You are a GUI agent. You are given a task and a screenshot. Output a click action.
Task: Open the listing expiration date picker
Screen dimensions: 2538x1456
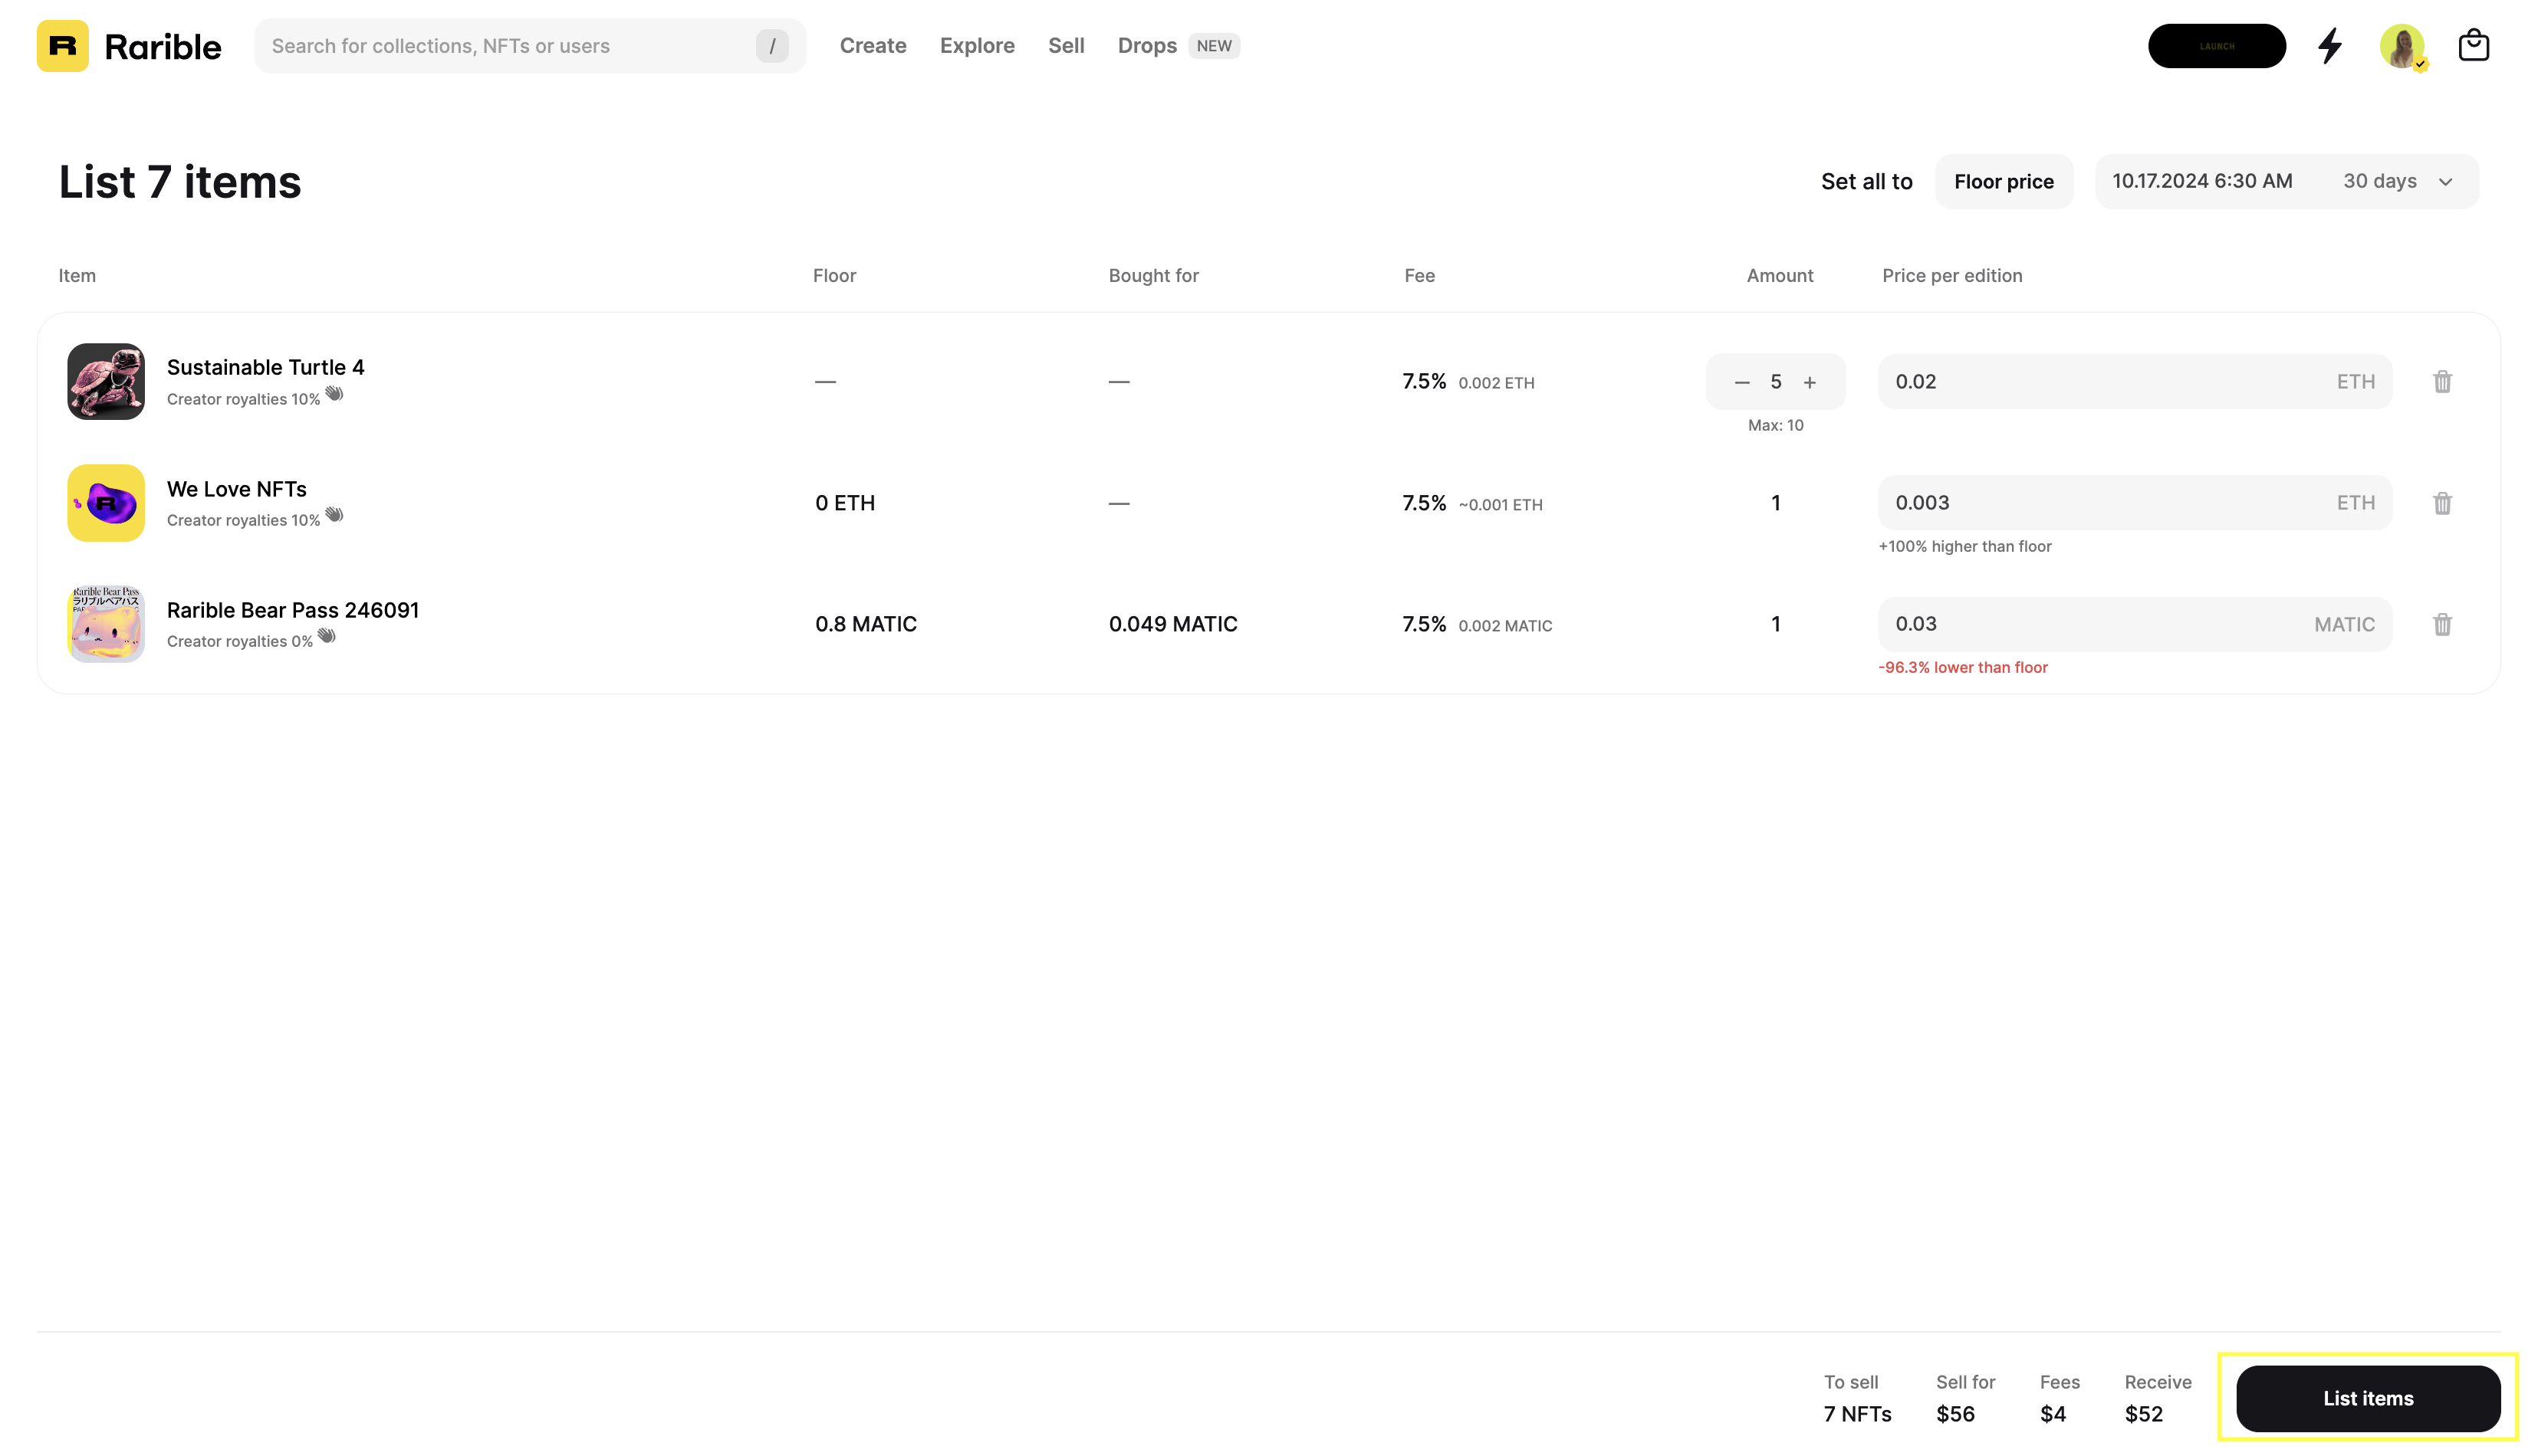click(x=2201, y=181)
